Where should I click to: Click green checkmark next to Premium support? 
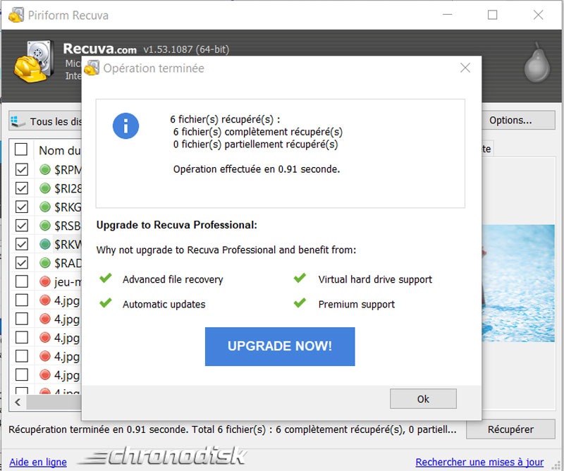tap(300, 303)
